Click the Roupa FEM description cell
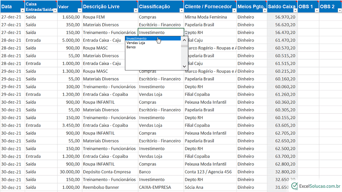The image size is (342, 192). pyautogui.click(x=110, y=17)
